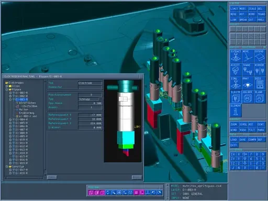The width and height of the screenshot is (268, 201).
Task: Expand the El-004-R tree node
Action: coord(10,120)
